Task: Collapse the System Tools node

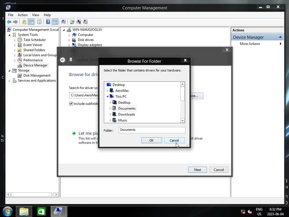Action: click(9, 35)
